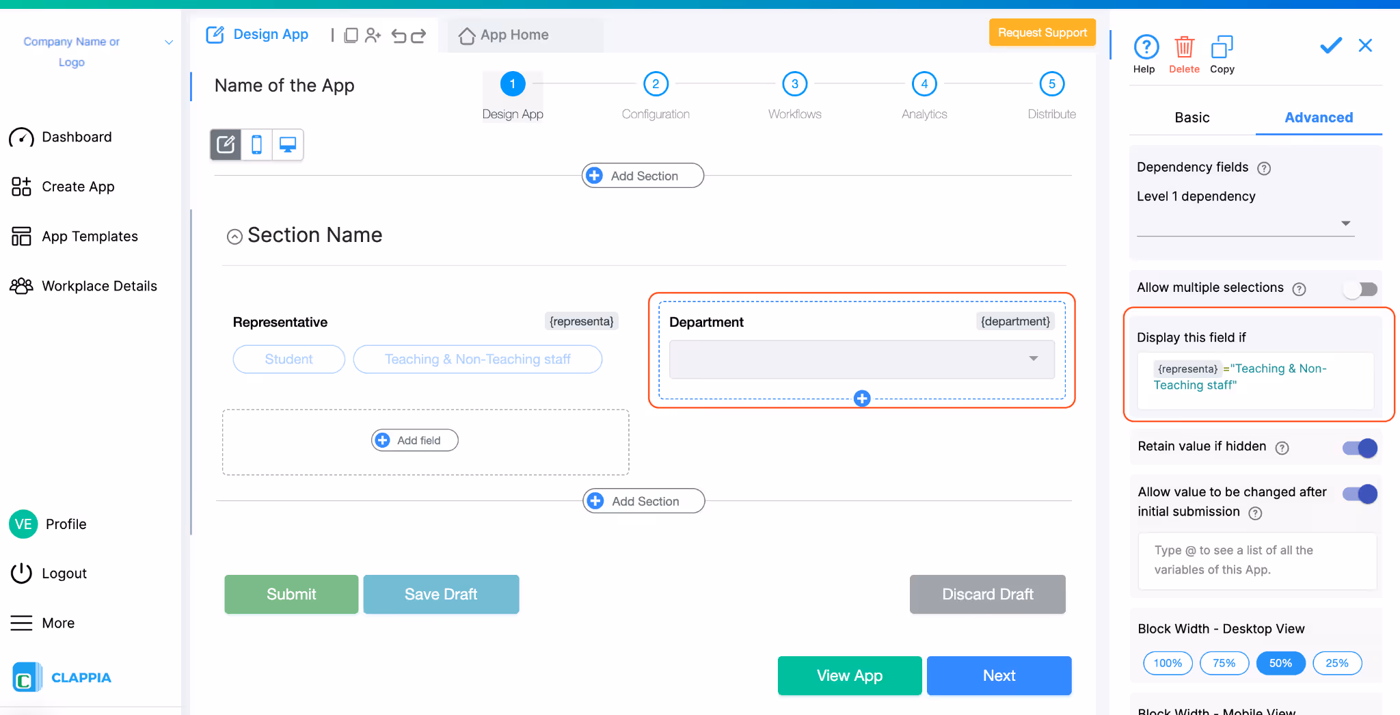Select the Student option

288,360
